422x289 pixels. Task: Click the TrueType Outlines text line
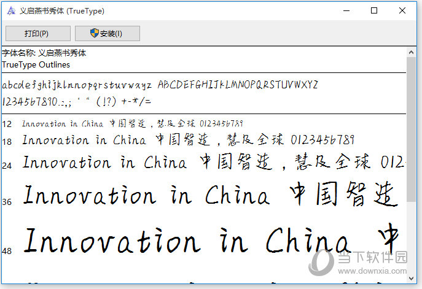[36, 64]
